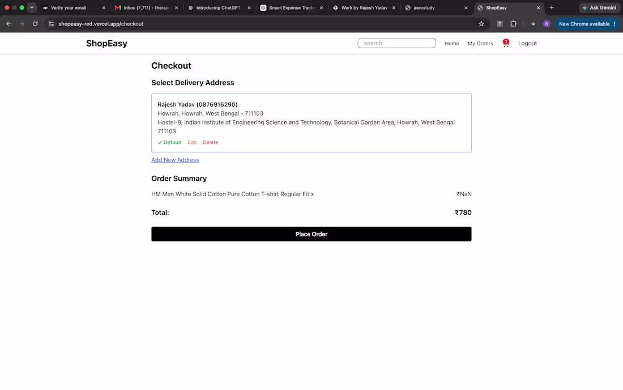Click the ₹NaN item price
Viewport: 623px width, 390px height.
point(464,194)
